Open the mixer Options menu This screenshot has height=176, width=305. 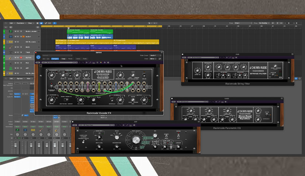click(20, 79)
